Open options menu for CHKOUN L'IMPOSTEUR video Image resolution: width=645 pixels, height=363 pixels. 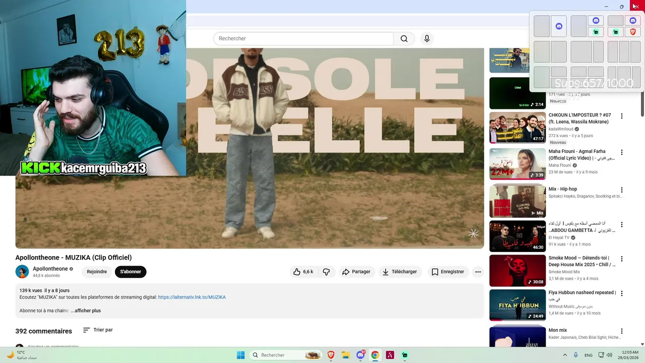(x=622, y=116)
